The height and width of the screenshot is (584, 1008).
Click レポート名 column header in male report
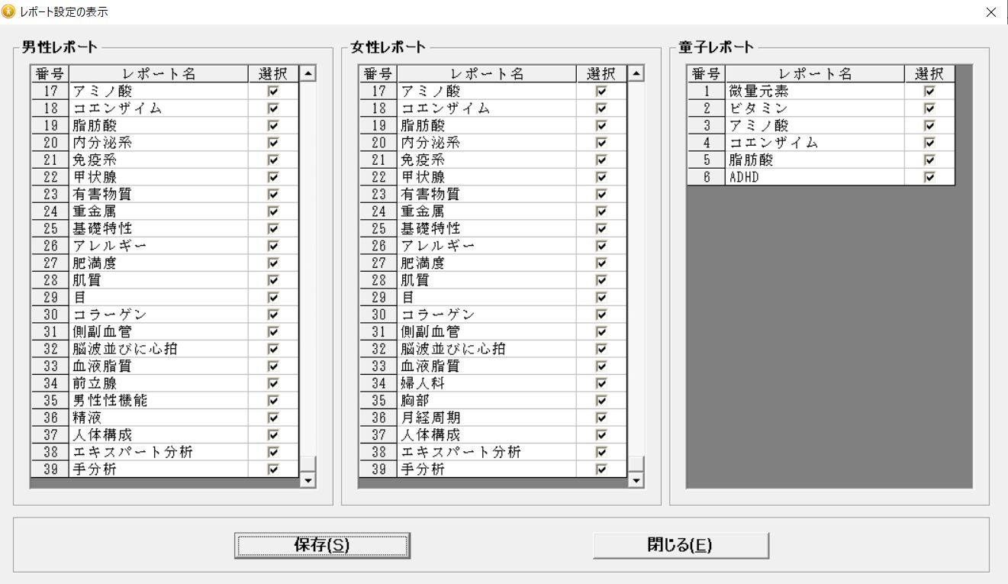pyautogui.click(x=159, y=74)
